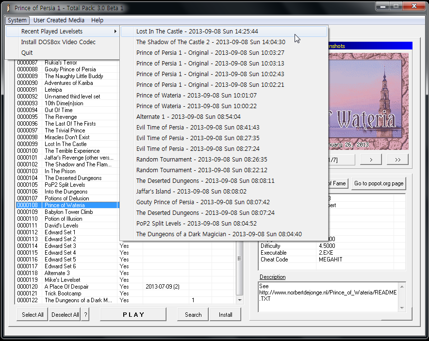429x341 pixels.
Task: Select list row 0000087 Rukia's Terror
Action: tap(67, 63)
